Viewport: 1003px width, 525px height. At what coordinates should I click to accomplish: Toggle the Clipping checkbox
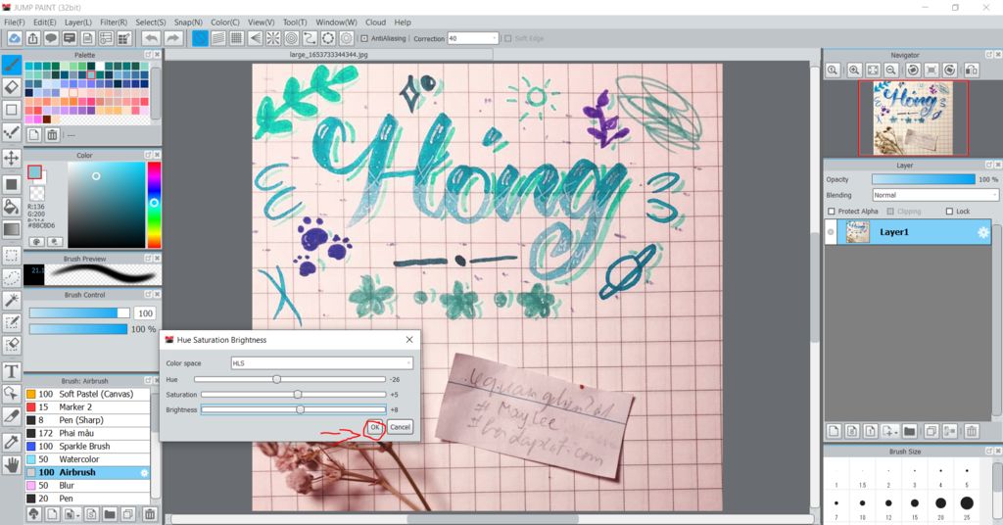pyautogui.click(x=890, y=211)
